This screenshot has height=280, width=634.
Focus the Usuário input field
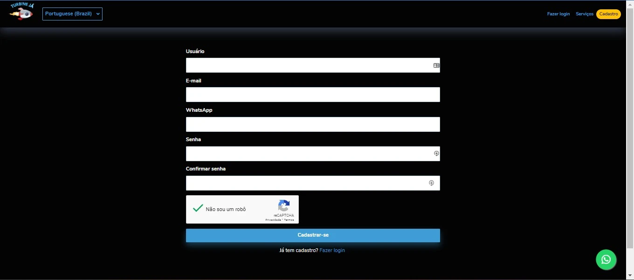(x=308, y=65)
